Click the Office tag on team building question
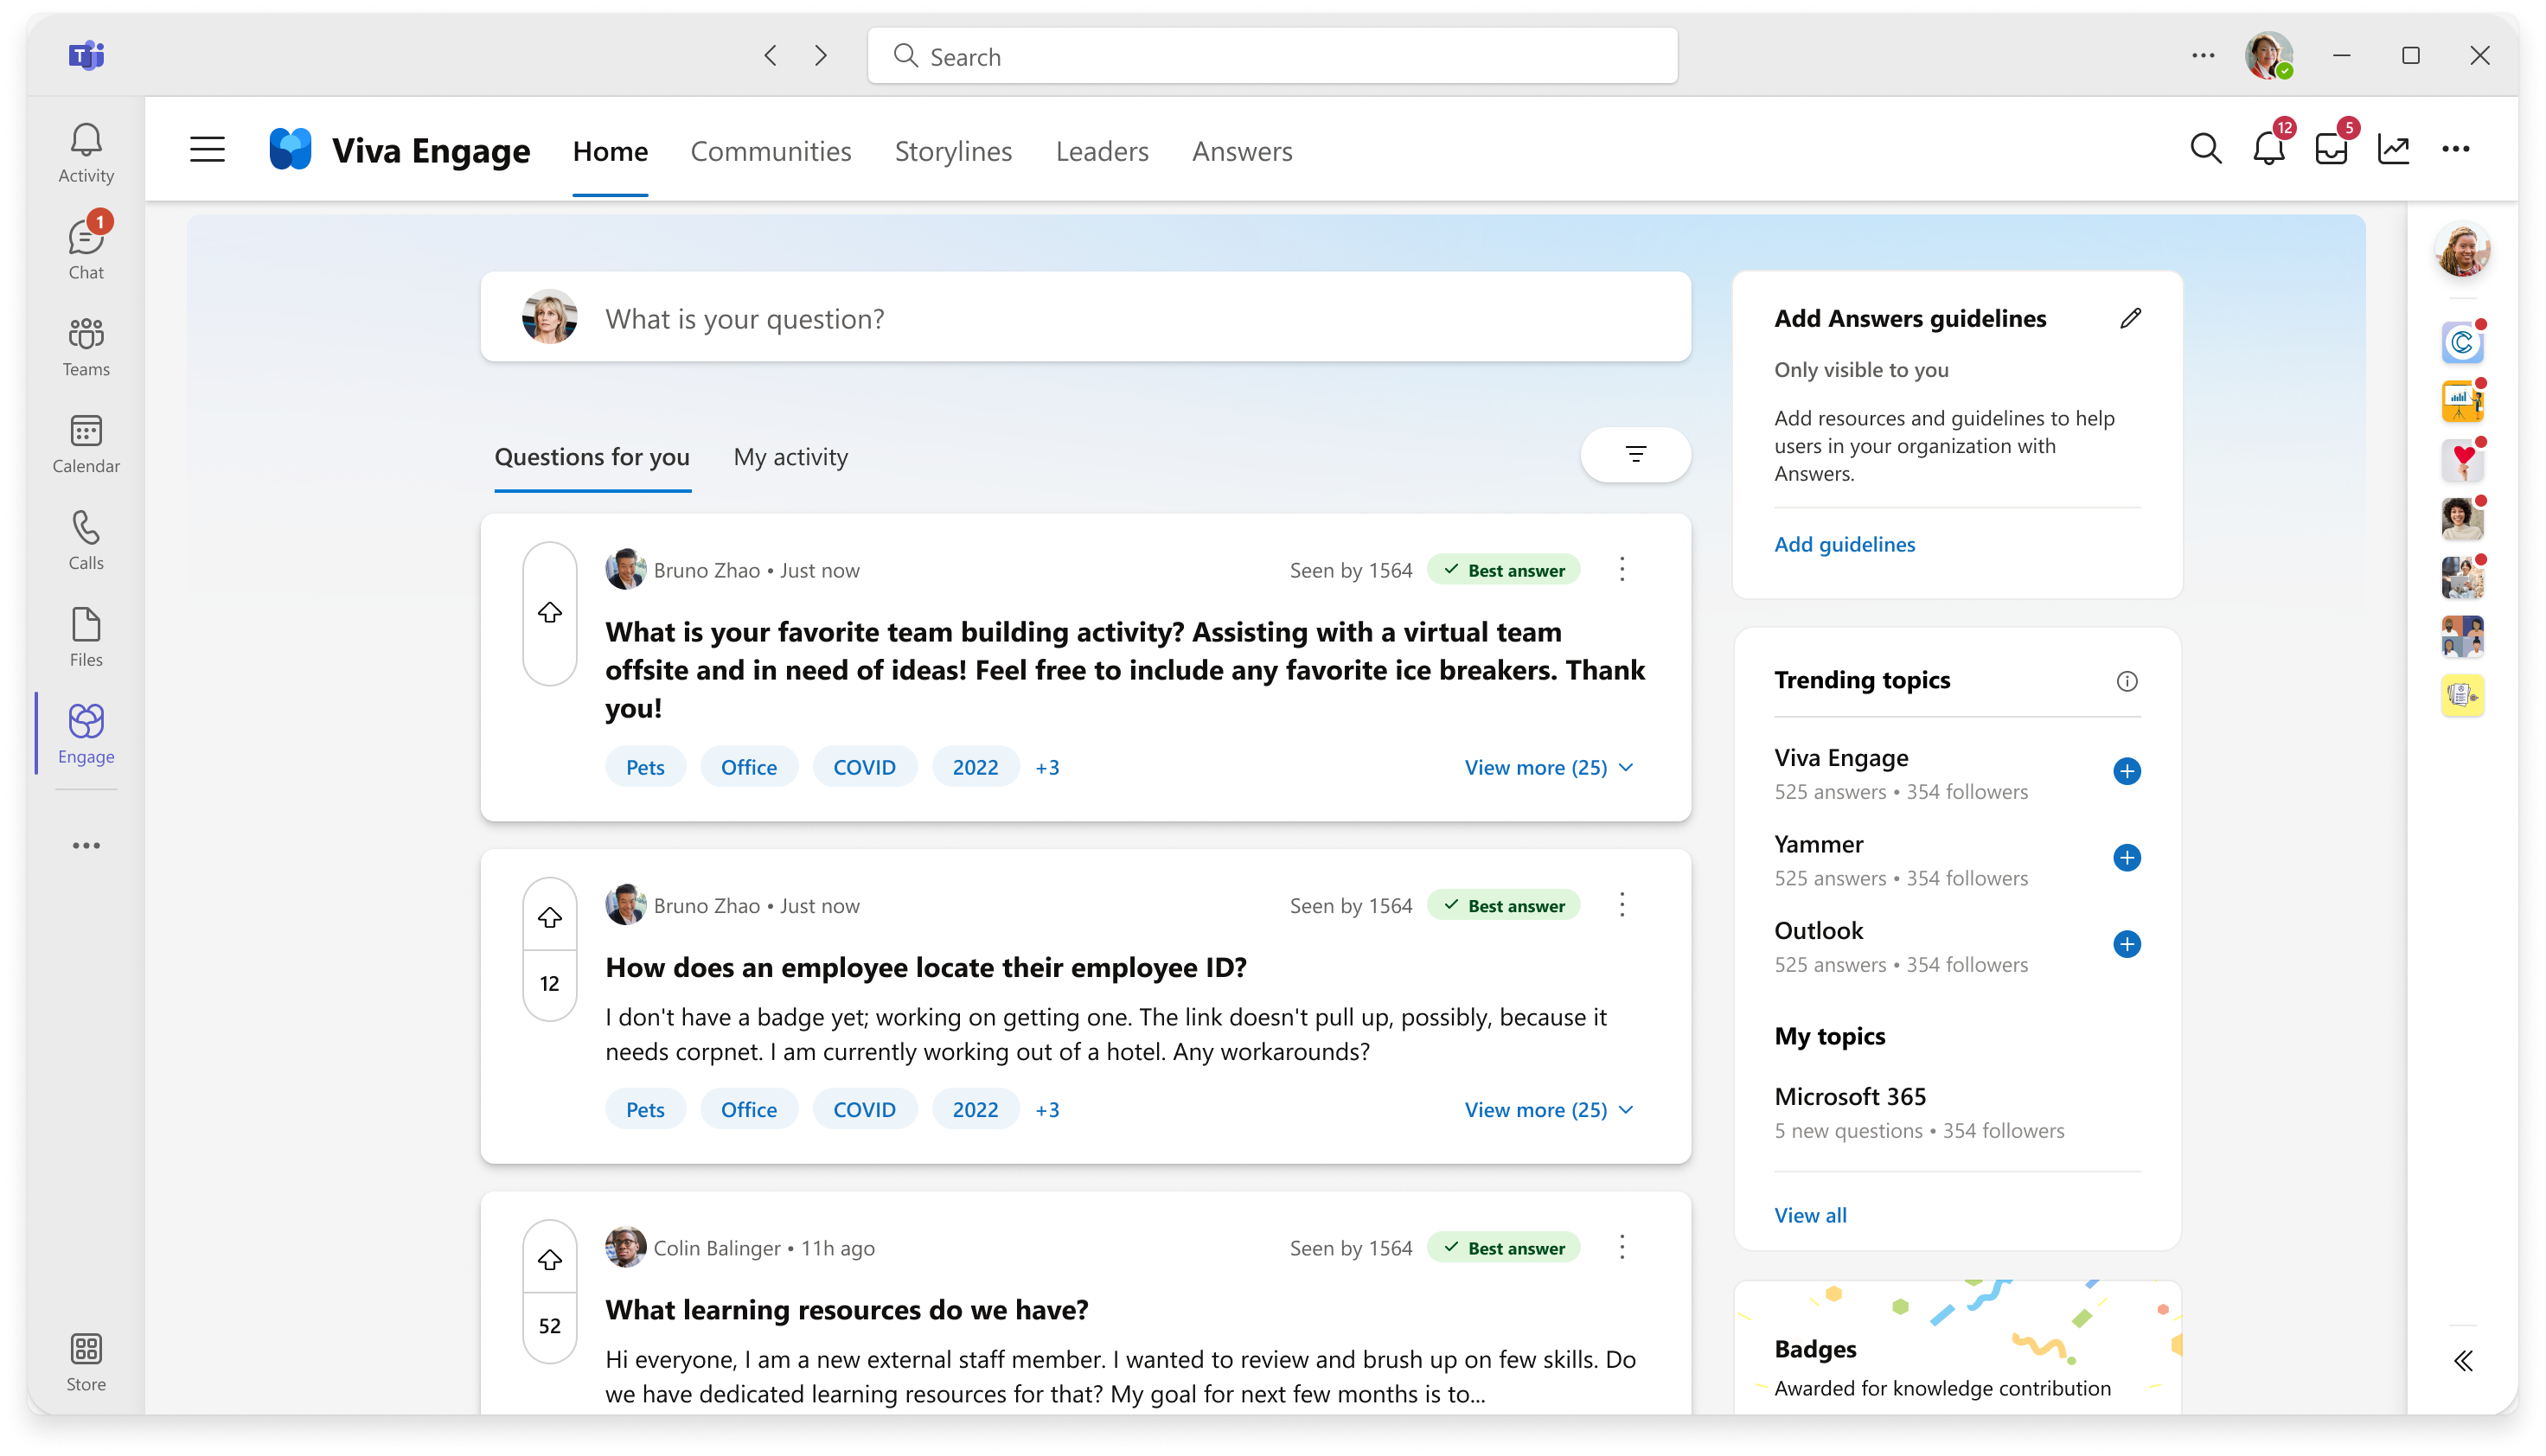This screenshot has width=2546, height=1456. pyautogui.click(x=748, y=767)
